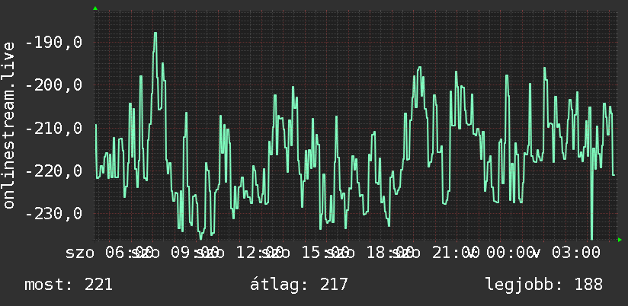Click the -220,0 y-axis label
This screenshot has height=306, width=628.
pos(53,171)
